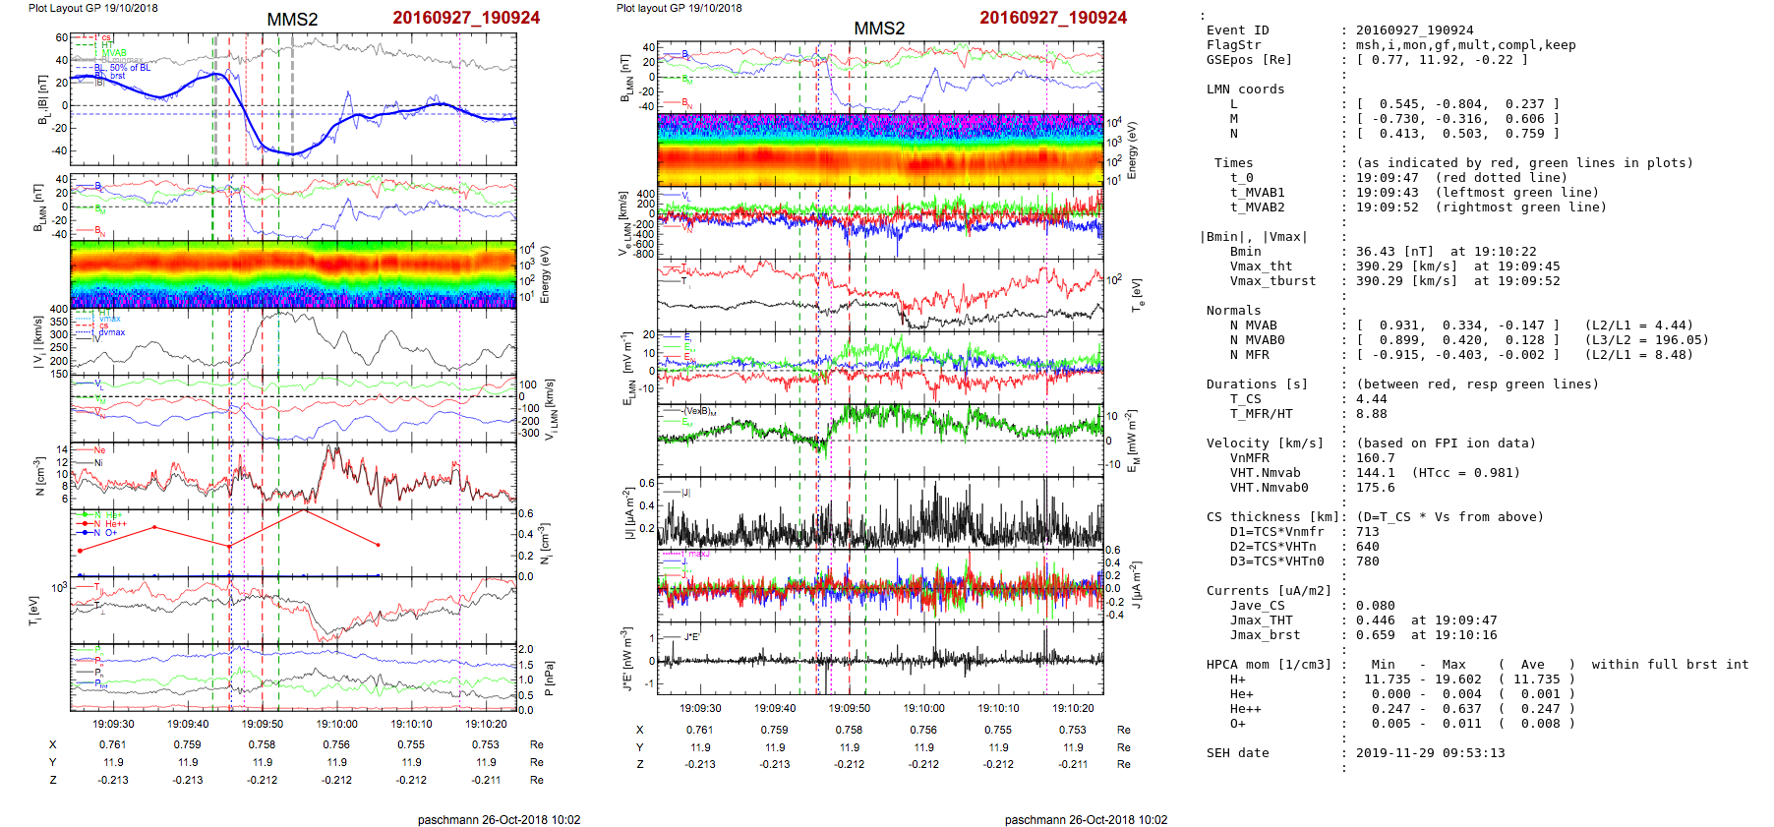Click the Jmax_brst value 0.659

(x=1375, y=635)
